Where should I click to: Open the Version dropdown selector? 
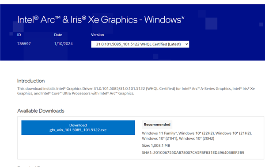140,44
